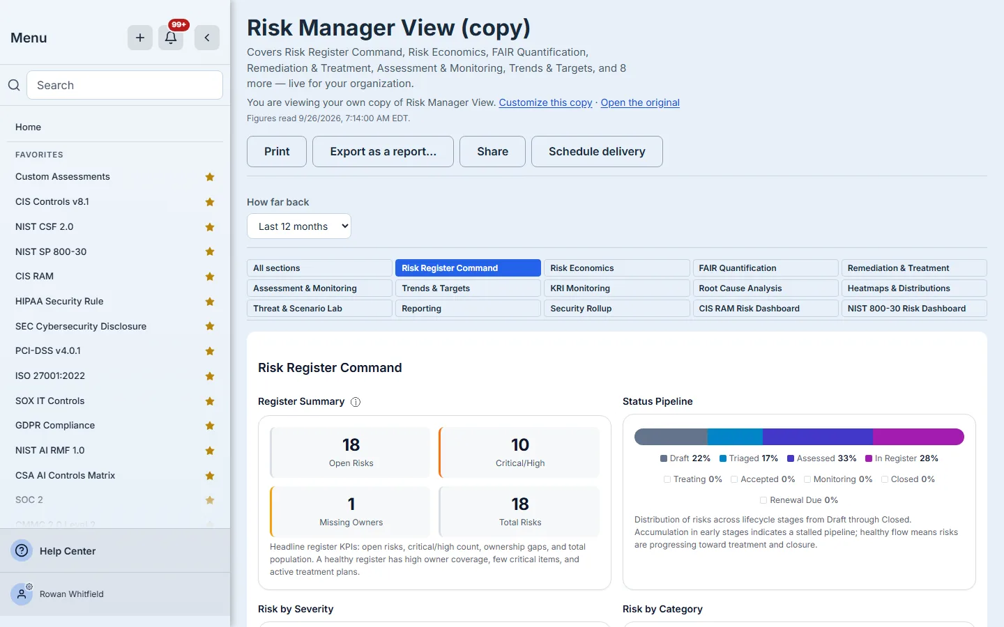Collapse sidebar with left chevron button
The height and width of the screenshot is (627, 1004).
(x=207, y=38)
